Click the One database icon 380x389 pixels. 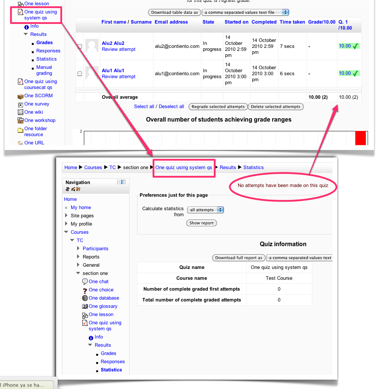(x=85, y=298)
